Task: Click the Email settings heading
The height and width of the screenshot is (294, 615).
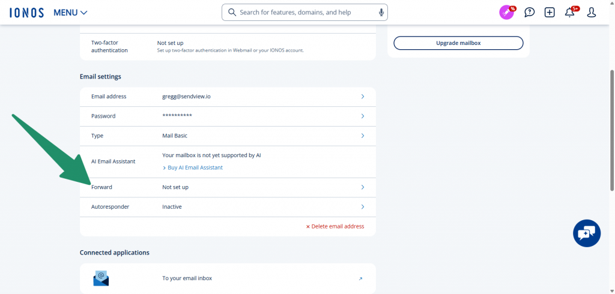Action: click(x=100, y=76)
